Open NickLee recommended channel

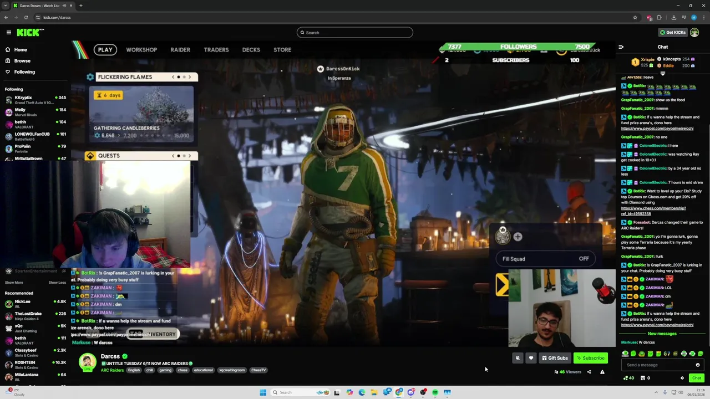pos(35,304)
